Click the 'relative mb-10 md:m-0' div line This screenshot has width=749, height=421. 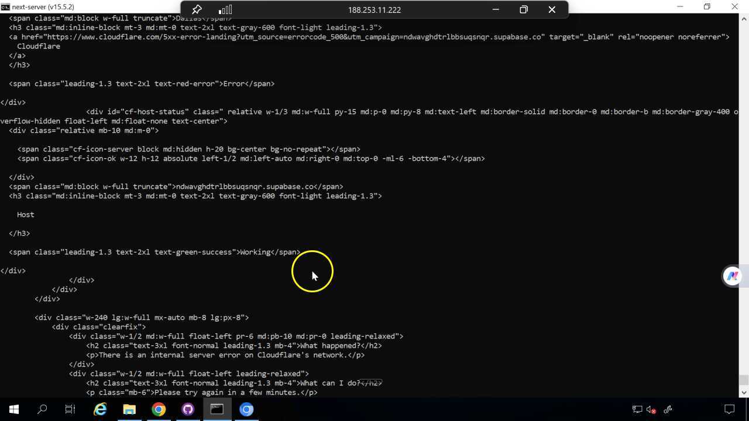pos(84,130)
